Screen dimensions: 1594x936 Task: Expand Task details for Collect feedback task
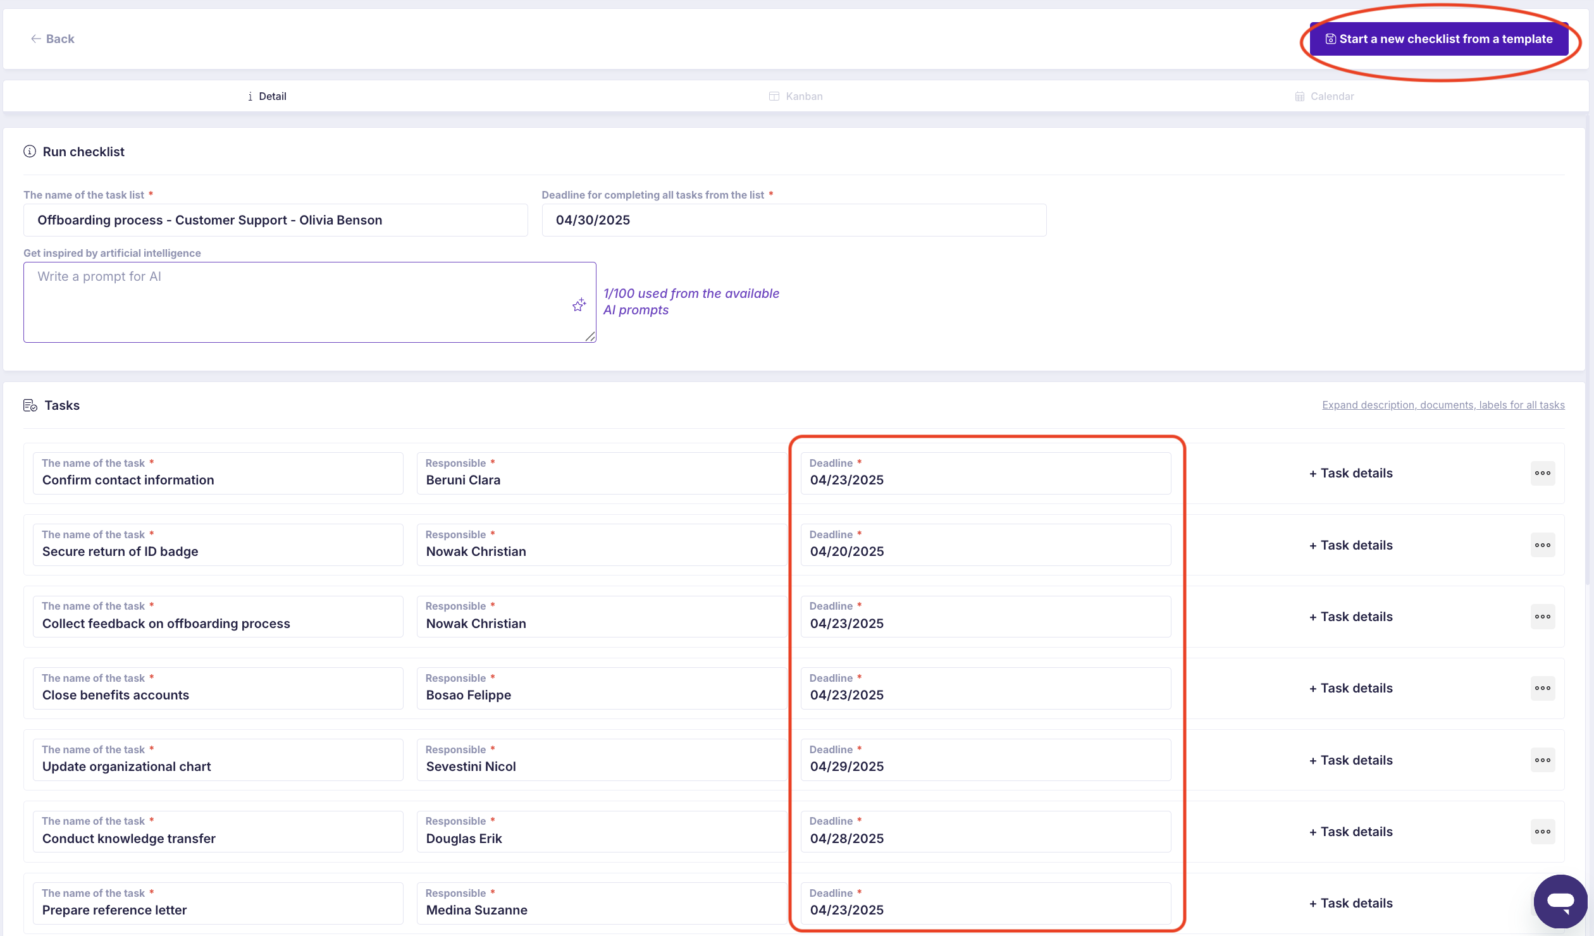(1350, 617)
